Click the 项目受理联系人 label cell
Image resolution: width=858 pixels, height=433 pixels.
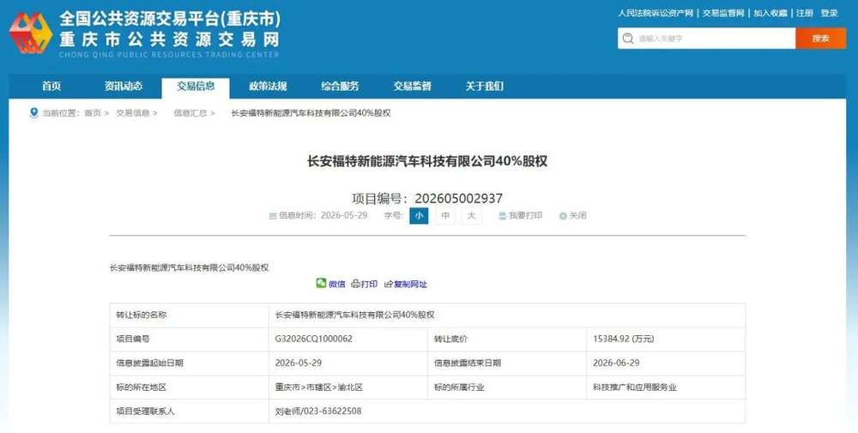click(x=190, y=411)
